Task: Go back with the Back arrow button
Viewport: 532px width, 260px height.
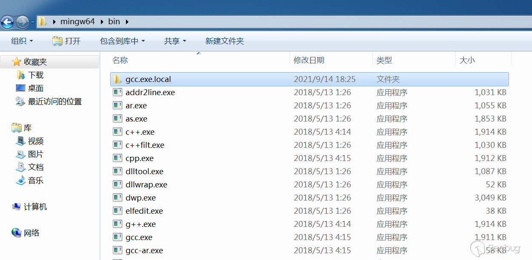Action: coord(8,21)
